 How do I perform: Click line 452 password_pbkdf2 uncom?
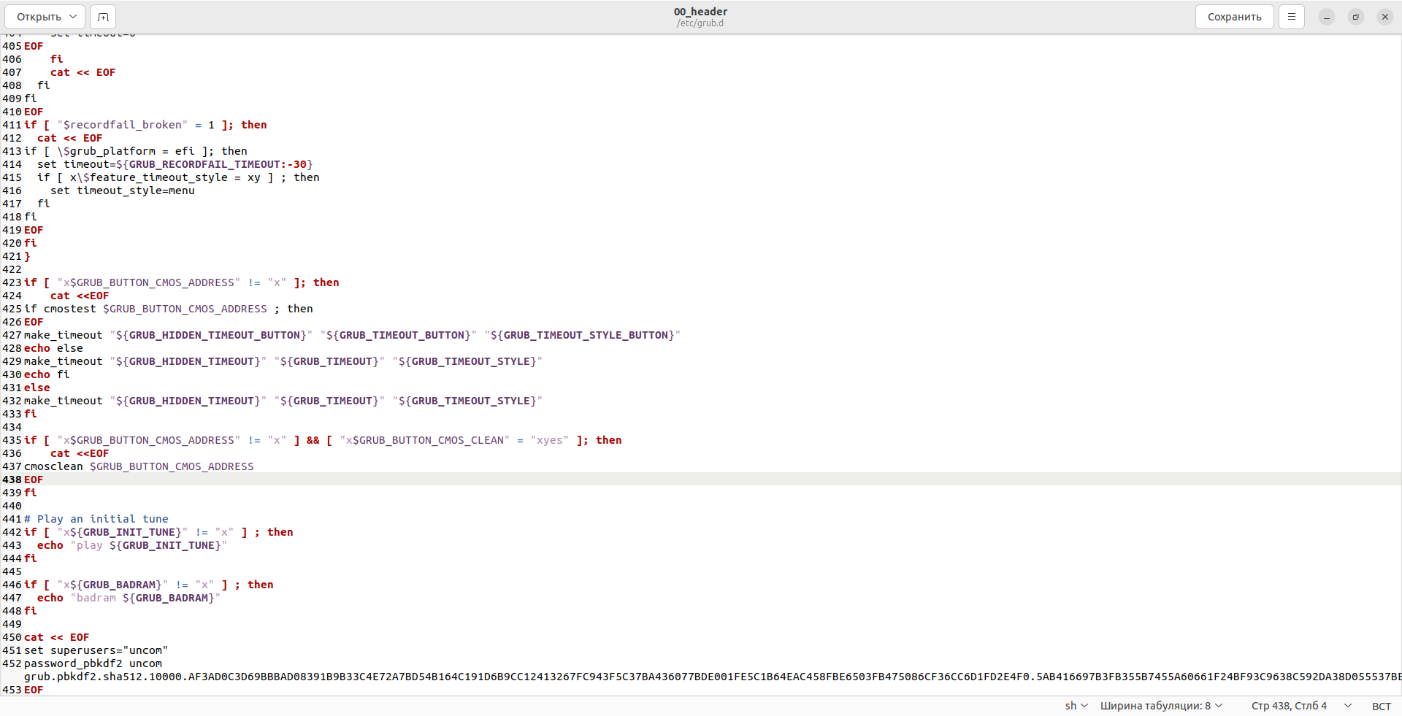pyautogui.click(x=93, y=663)
